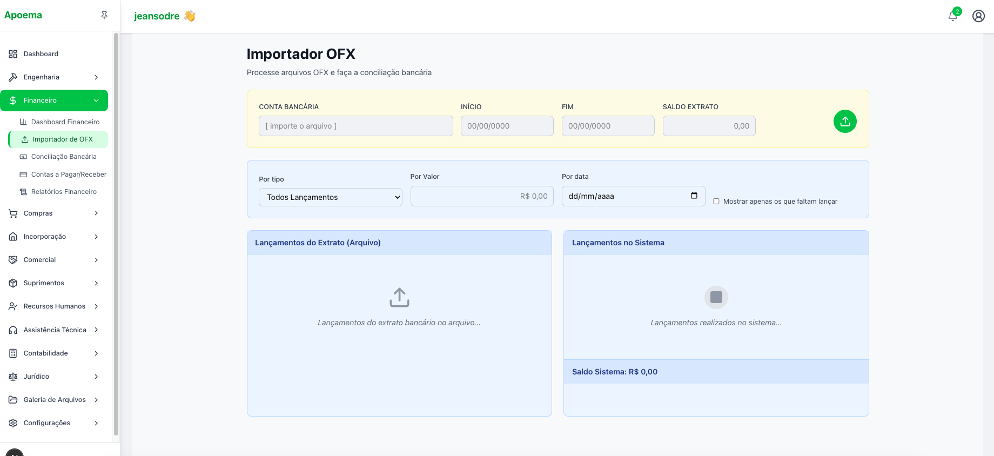This screenshot has width=994, height=456.
Task: Click the pin sidebar icon
Action: (104, 15)
